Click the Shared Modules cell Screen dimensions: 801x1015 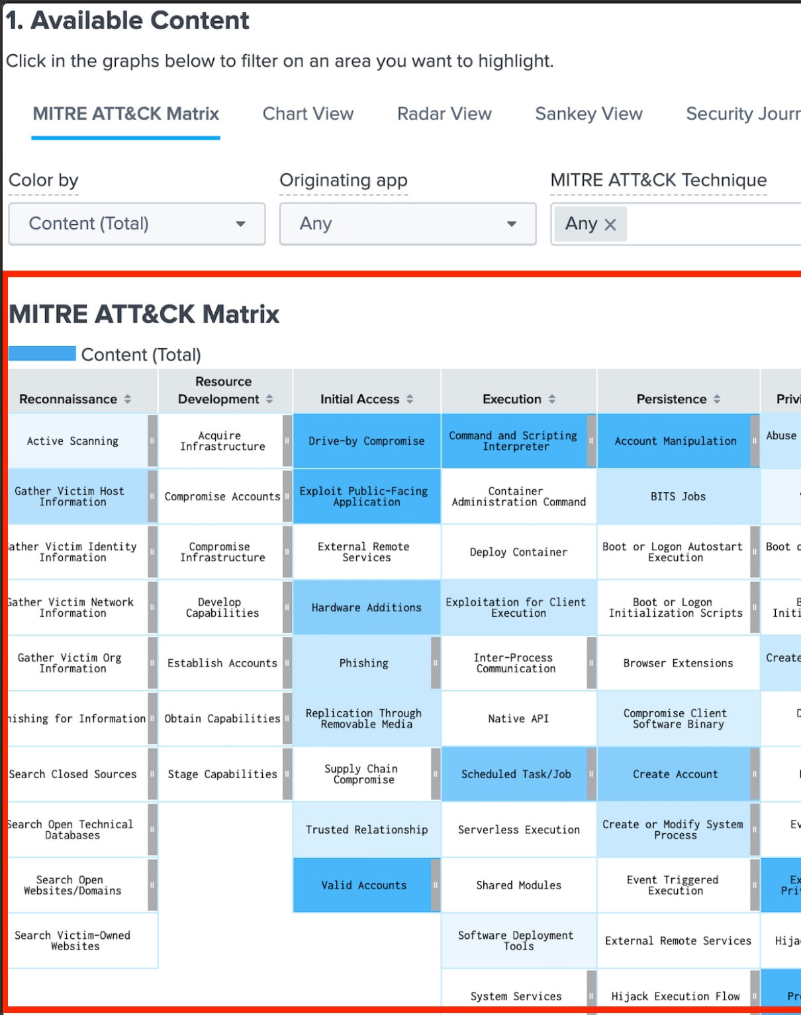click(519, 885)
